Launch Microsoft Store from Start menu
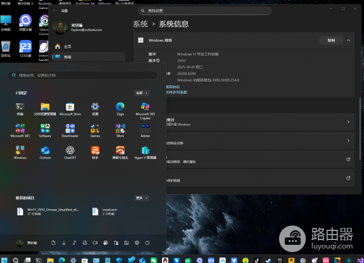Viewport: 364px width, 263px height. point(70,109)
